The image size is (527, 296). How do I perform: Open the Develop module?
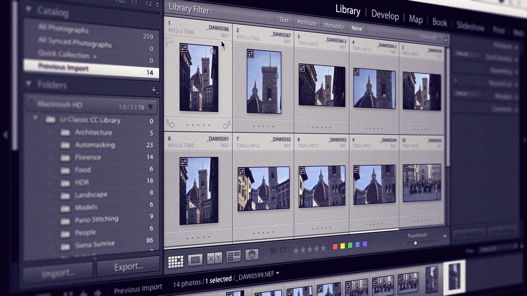(x=385, y=15)
